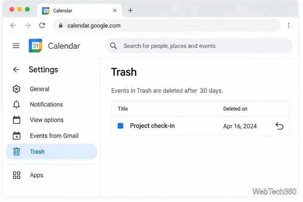Click the View options calendar icon
The height and width of the screenshot is (202, 303).
(16, 120)
